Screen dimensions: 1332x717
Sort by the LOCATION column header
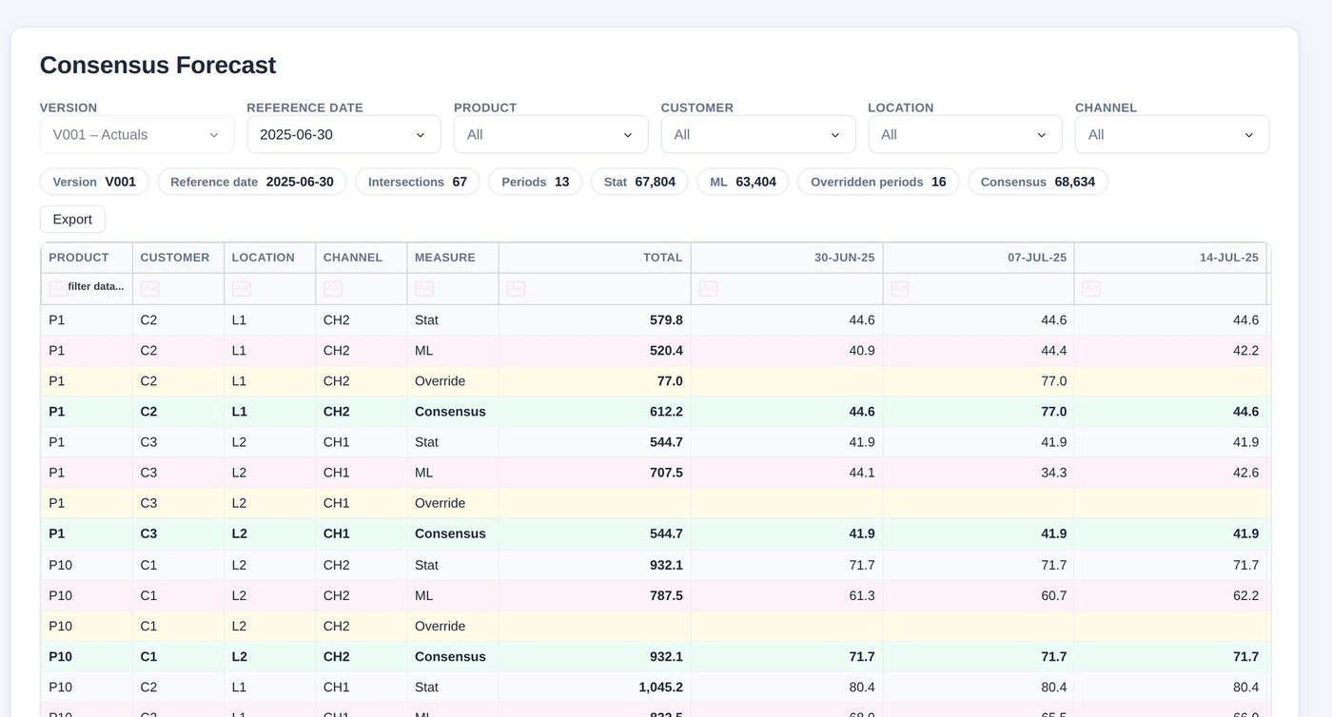(269, 258)
